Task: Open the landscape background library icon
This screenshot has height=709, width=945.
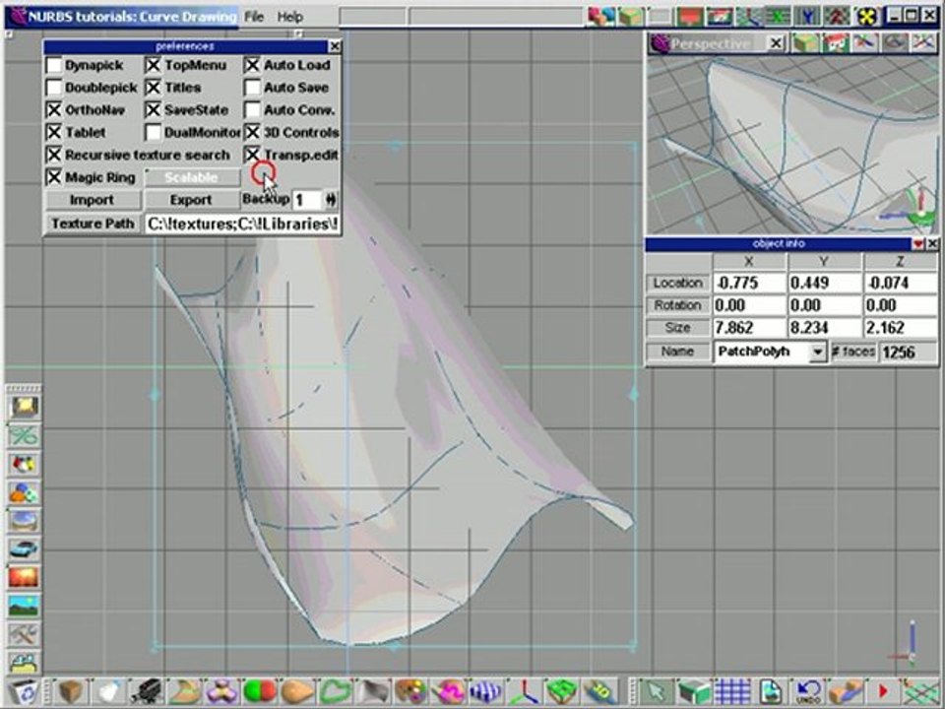Action: coord(24,606)
